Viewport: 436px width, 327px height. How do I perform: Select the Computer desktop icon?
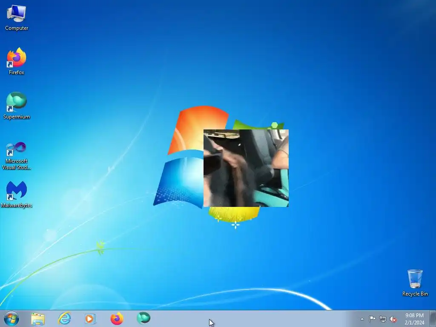click(x=17, y=18)
